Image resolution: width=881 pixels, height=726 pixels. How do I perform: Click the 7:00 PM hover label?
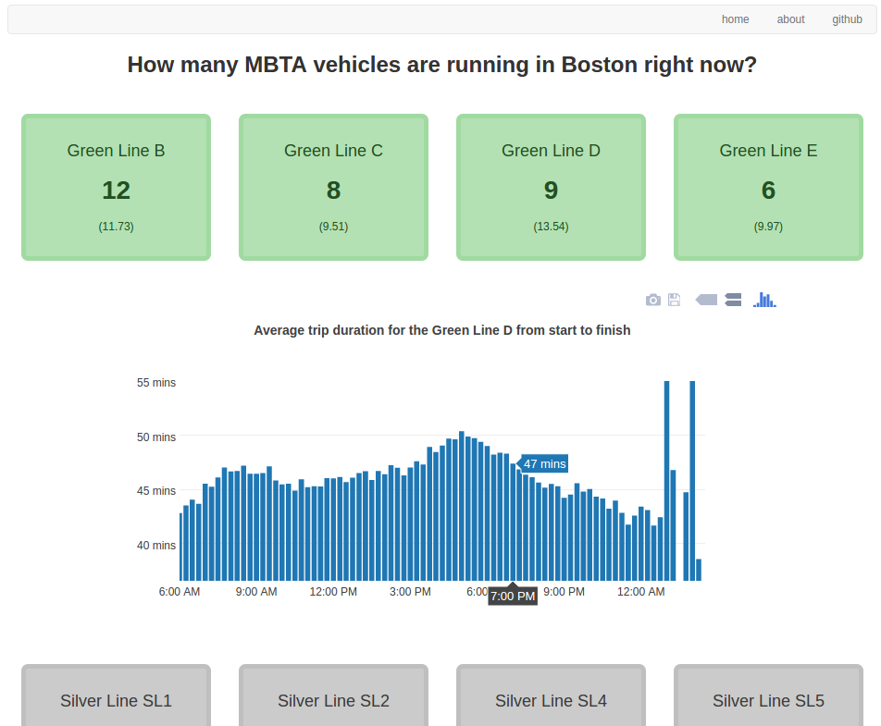tap(513, 597)
